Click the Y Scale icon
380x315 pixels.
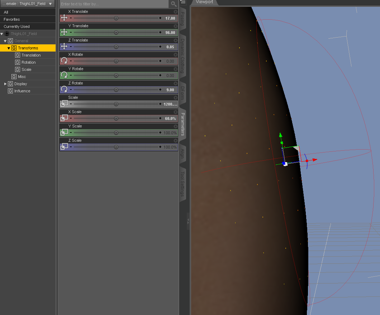point(64,132)
